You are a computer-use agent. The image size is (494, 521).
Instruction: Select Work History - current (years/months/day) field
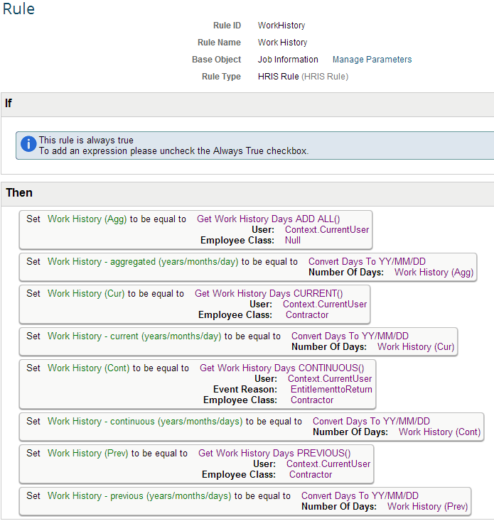point(134,336)
